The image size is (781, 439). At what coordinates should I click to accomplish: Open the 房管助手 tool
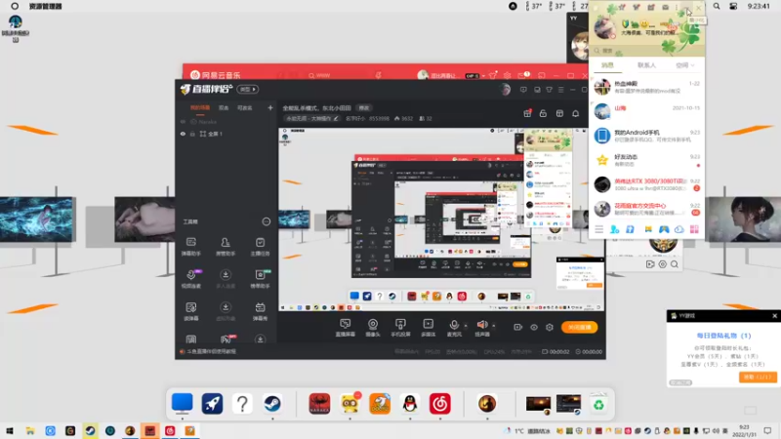coord(226,247)
